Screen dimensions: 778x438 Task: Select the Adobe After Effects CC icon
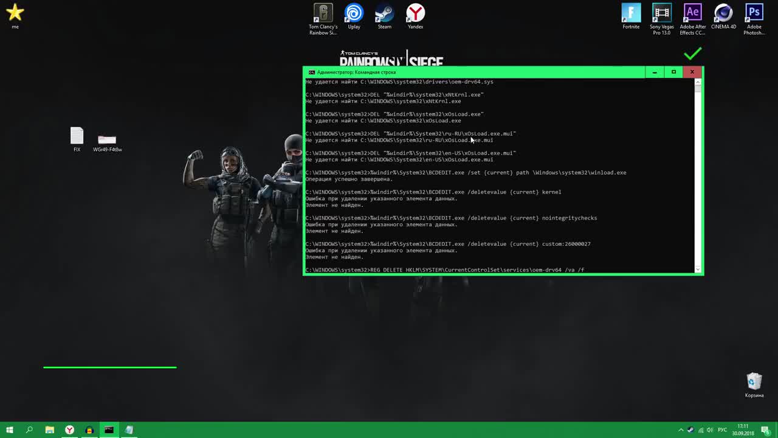[x=692, y=19]
